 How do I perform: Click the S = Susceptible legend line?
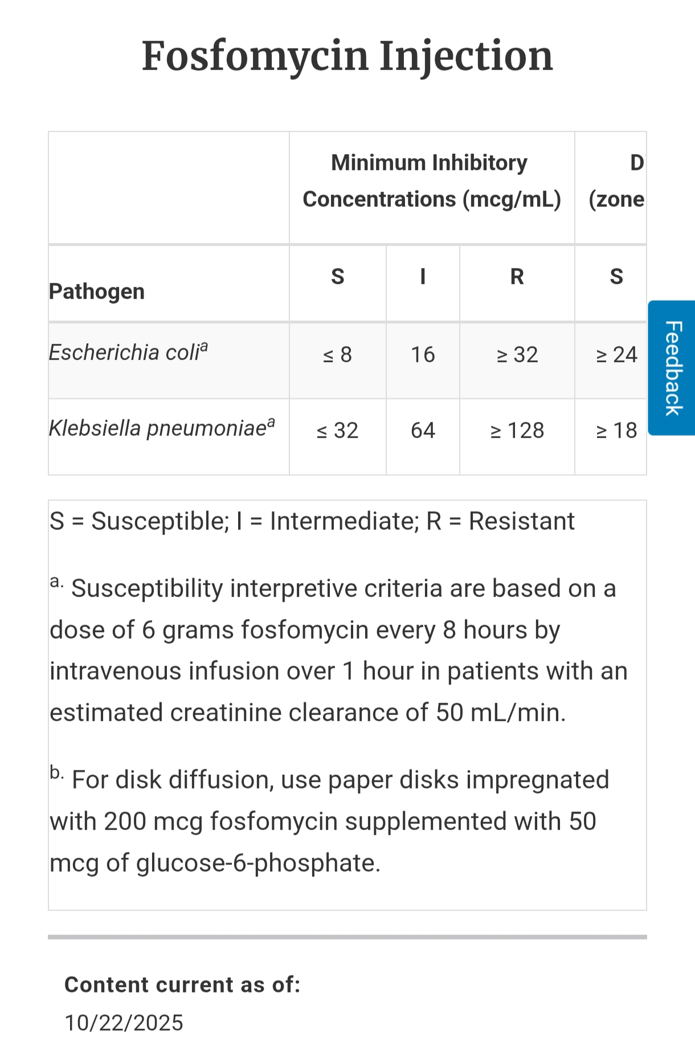312,521
